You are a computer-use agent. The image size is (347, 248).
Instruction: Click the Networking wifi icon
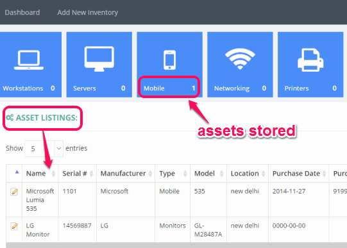240,59
